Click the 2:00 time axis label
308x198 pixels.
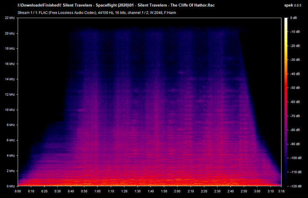177,191
